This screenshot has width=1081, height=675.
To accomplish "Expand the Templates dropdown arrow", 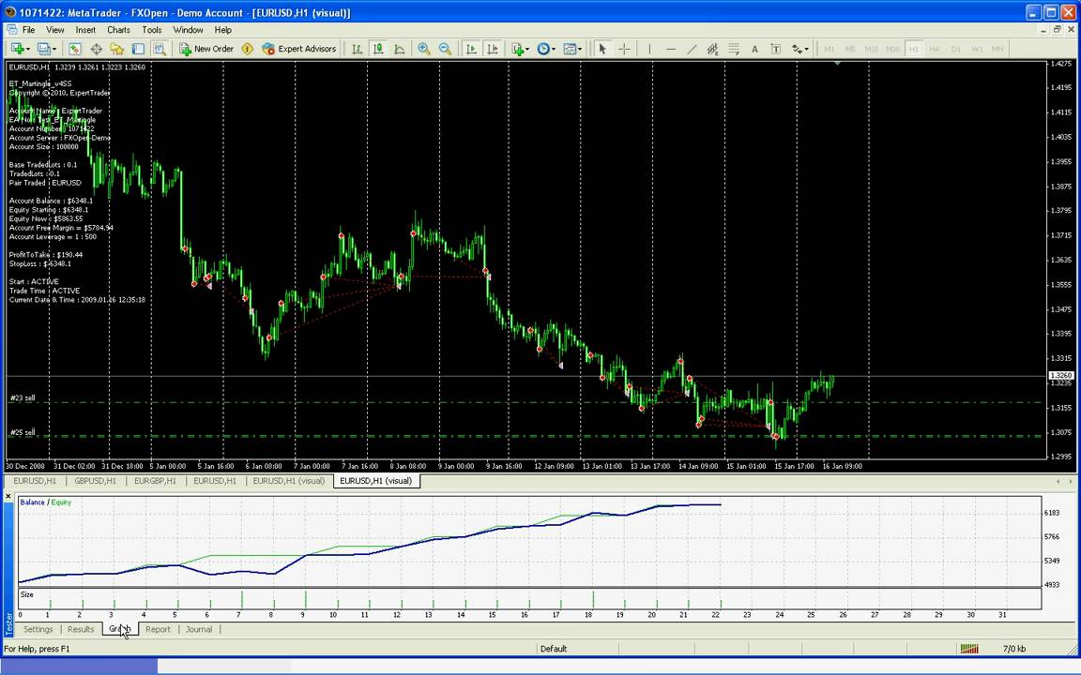I will (580, 49).
